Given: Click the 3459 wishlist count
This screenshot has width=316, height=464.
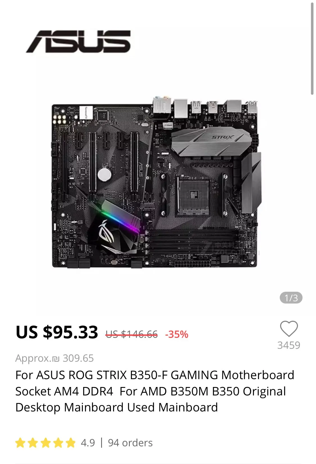Looking at the screenshot, I should tap(289, 345).
